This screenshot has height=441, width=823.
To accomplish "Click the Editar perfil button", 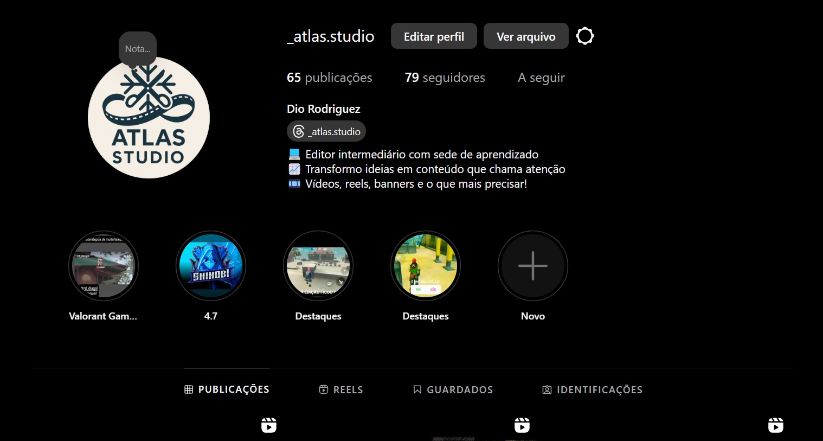I will (434, 36).
